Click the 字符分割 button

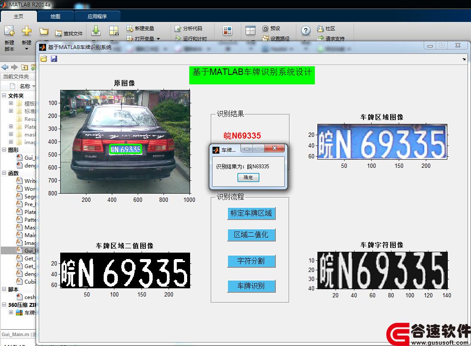pos(251,261)
